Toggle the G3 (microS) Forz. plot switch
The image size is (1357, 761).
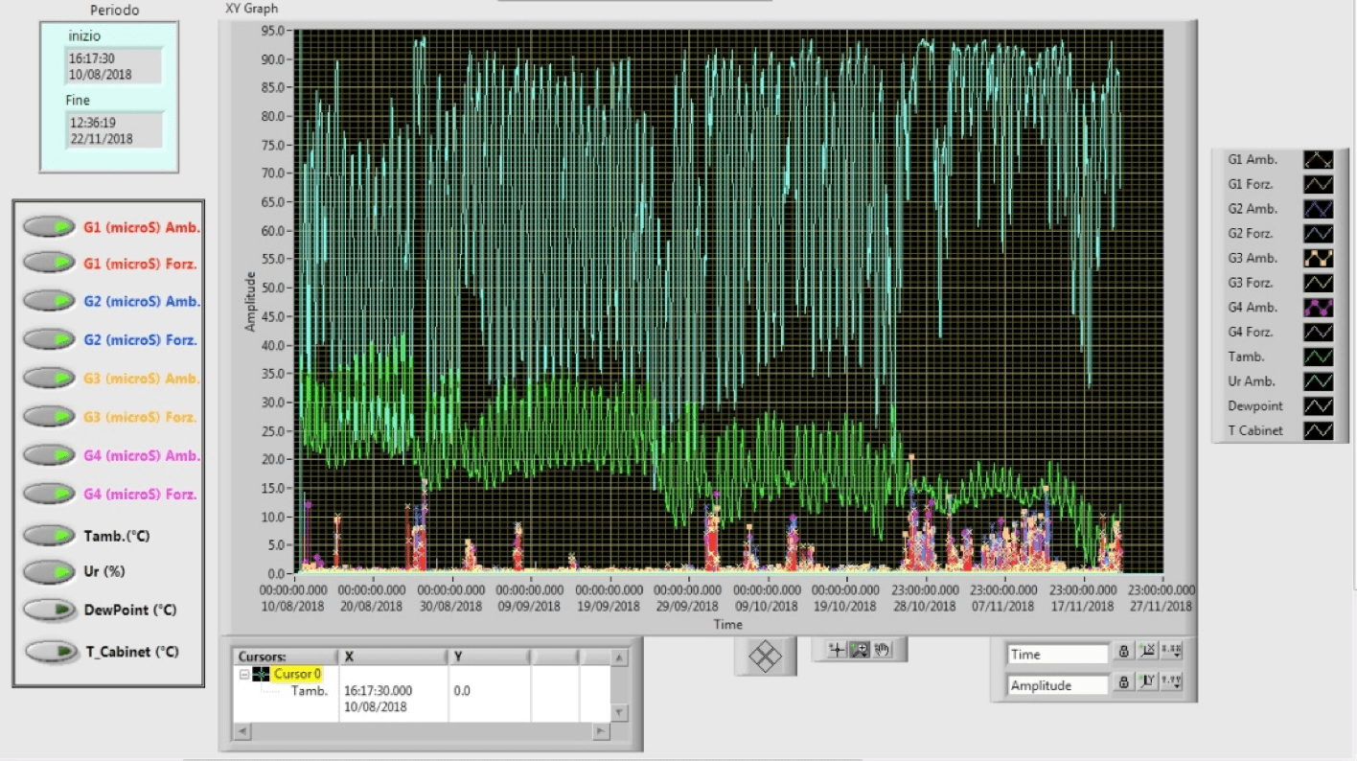(49, 417)
